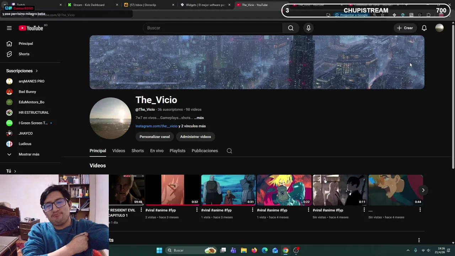Image resolution: width=455 pixels, height=256 pixels.
Task: Click Personalizar canal button
Action: click(155, 137)
